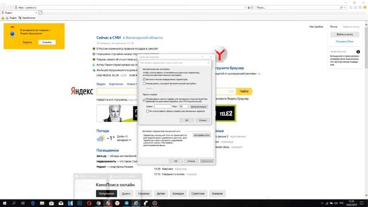Confirm LAN settings dialog with OK
368x207 pixels.
click(186, 120)
